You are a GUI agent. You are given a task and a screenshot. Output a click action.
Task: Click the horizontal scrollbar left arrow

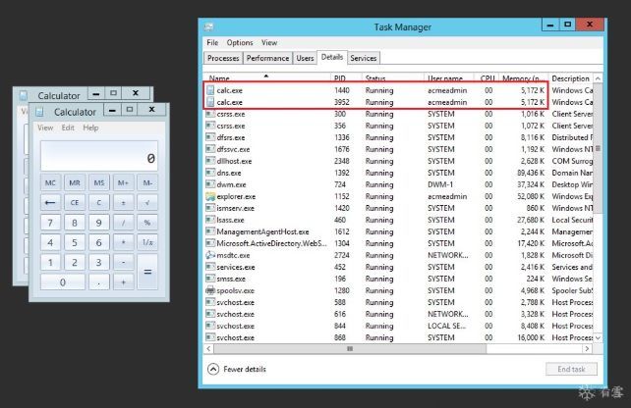[208, 348]
